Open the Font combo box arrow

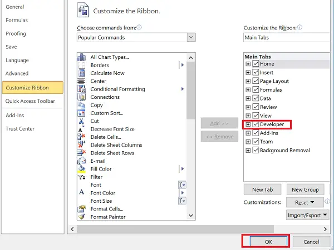[182, 185]
